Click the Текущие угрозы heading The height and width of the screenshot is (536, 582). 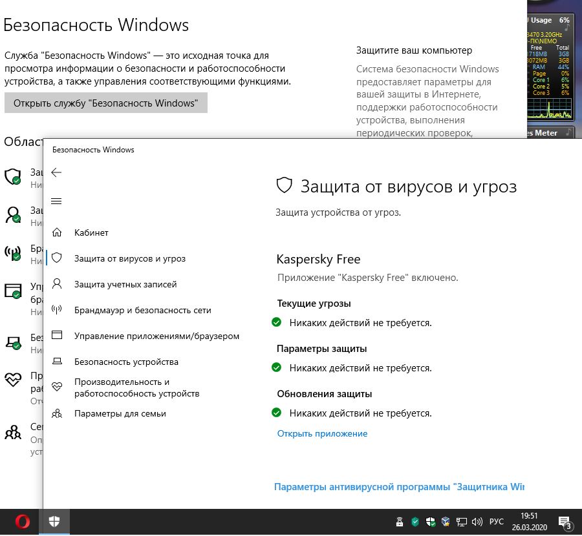314,304
